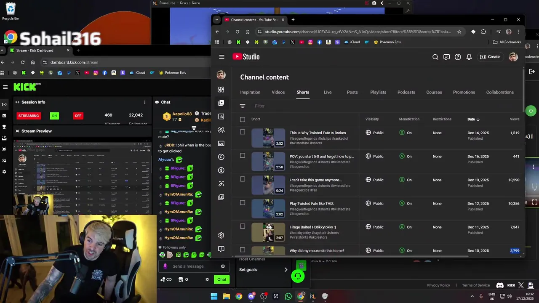Switch to the Live tab
This screenshot has height=303, width=539.
pyautogui.click(x=328, y=93)
